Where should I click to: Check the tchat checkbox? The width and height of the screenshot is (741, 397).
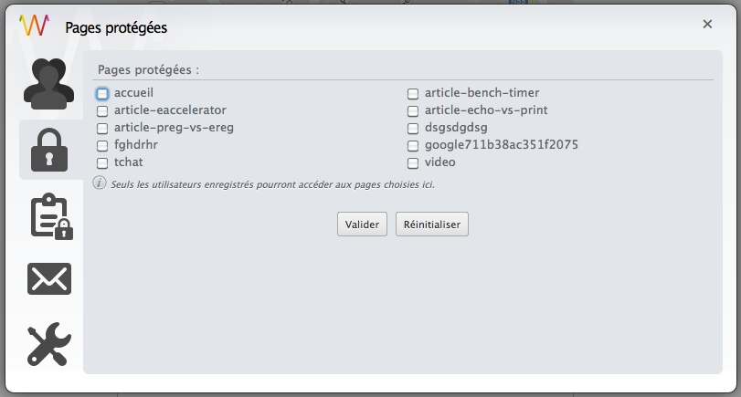point(102,163)
